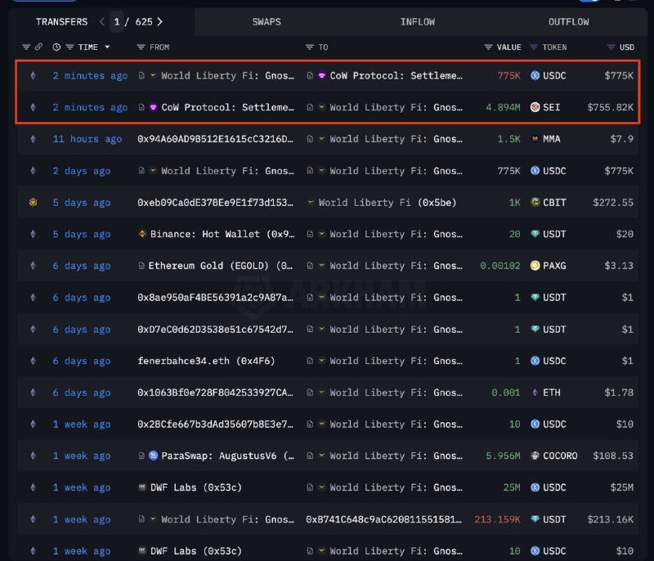
Task: Open DWF Labs (0x53c) in the $25M row
Action: 195,487
